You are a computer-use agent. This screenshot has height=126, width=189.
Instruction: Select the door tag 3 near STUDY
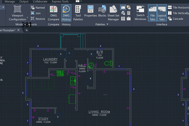(58, 117)
